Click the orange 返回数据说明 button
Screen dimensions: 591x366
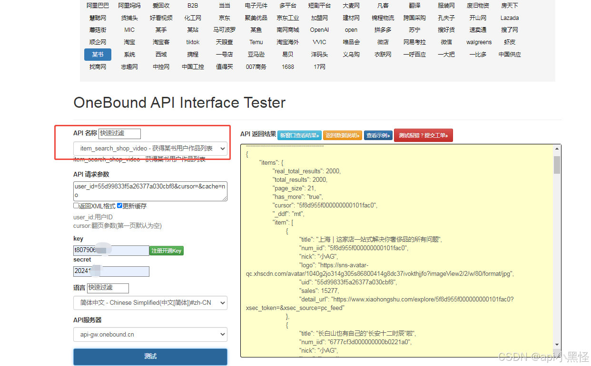pos(343,135)
